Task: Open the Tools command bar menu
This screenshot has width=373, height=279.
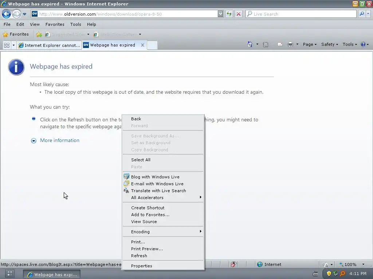Action: coord(350,44)
